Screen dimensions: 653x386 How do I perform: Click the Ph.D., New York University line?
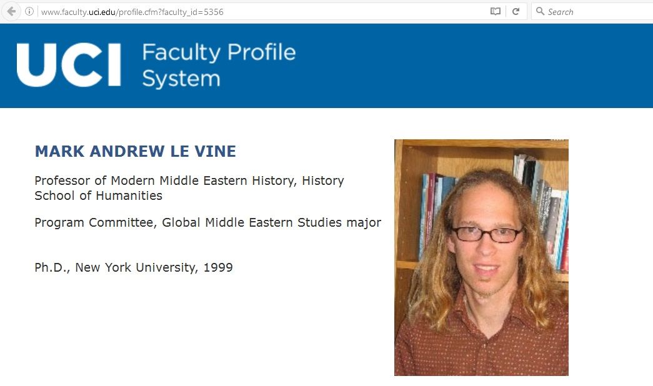(x=133, y=267)
